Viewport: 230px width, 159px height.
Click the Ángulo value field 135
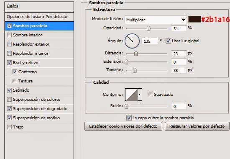pyautogui.click(x=150, y=41)
